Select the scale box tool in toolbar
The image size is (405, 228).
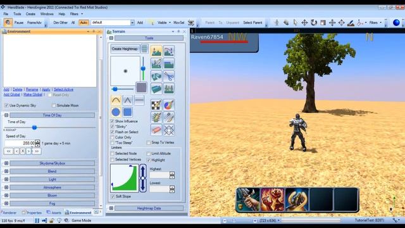pyautogui.click(x=323, y=23)
